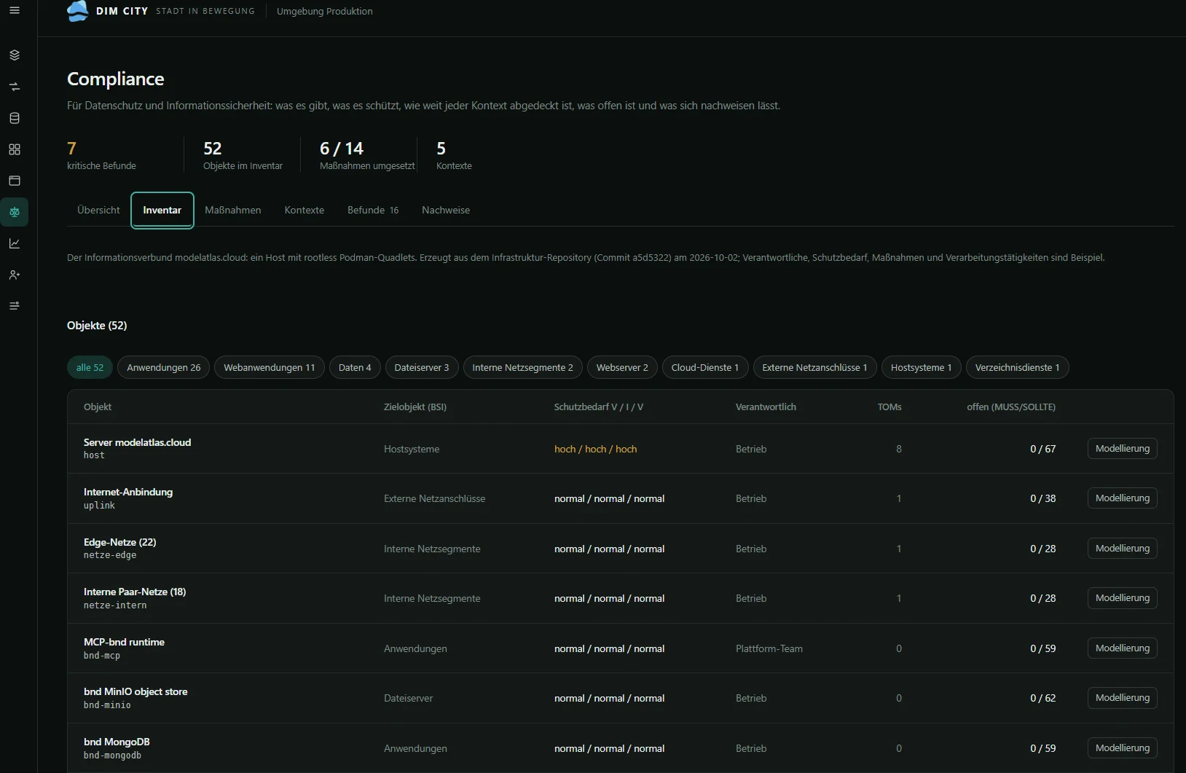Click the scales compliance sidebar icon
The height and width of the screenshot is (773, 1186).
pyautogui.click(x=14, y=212)
